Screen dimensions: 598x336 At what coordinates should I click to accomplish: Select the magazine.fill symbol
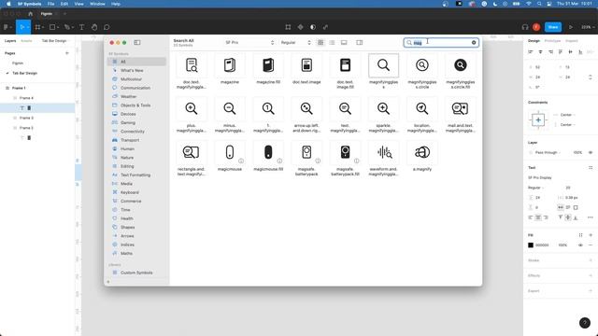[x=268, y=65]
